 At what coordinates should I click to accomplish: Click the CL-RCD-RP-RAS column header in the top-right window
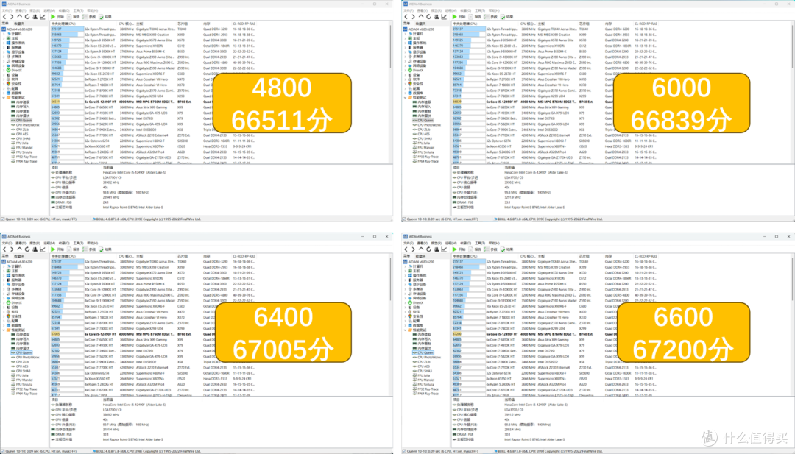646,24
